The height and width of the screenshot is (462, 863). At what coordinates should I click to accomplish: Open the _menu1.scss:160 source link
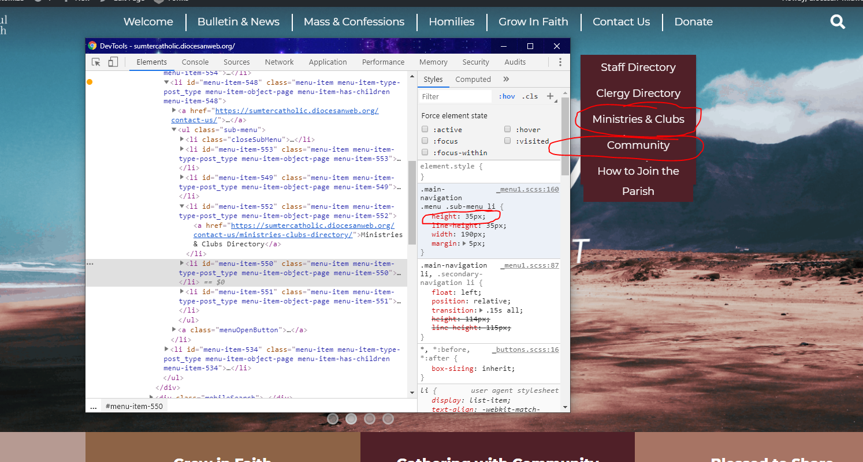coord(527,189)
